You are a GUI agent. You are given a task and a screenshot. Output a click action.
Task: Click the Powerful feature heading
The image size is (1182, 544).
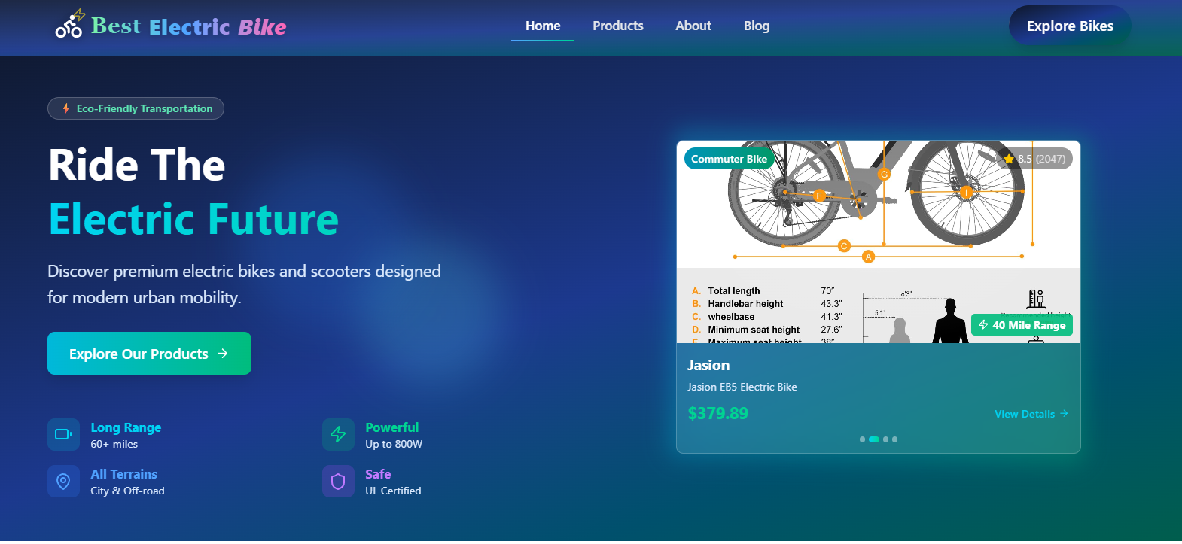pos(392,427)
